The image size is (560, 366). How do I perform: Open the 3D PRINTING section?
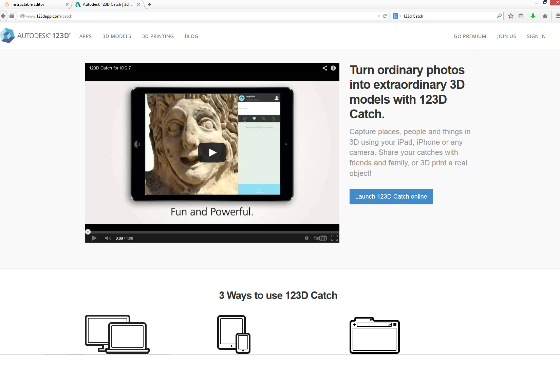pyautogui.click(x=158, y=36)
